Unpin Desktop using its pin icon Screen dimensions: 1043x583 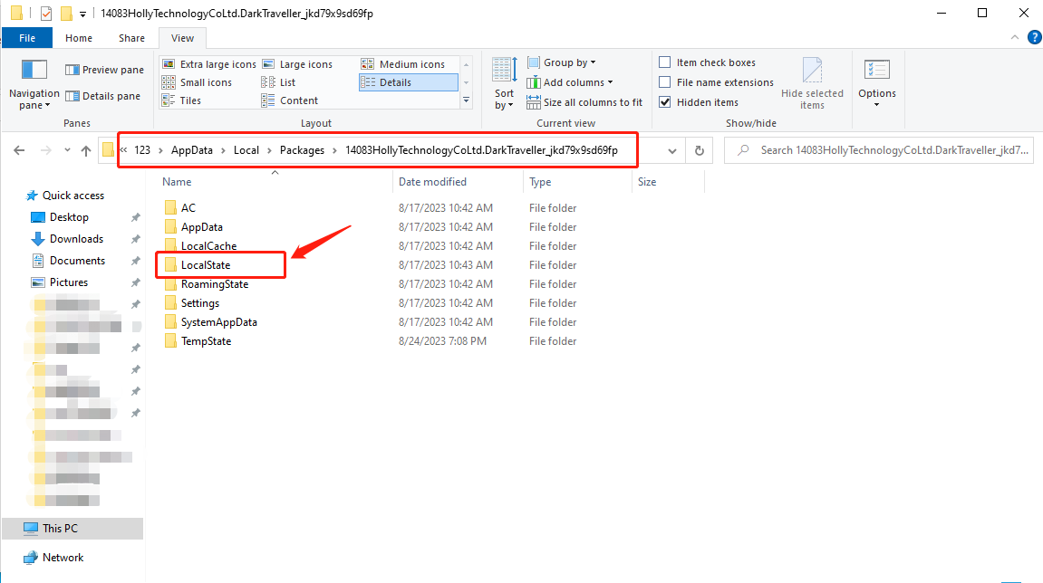(x=136, y=217)
